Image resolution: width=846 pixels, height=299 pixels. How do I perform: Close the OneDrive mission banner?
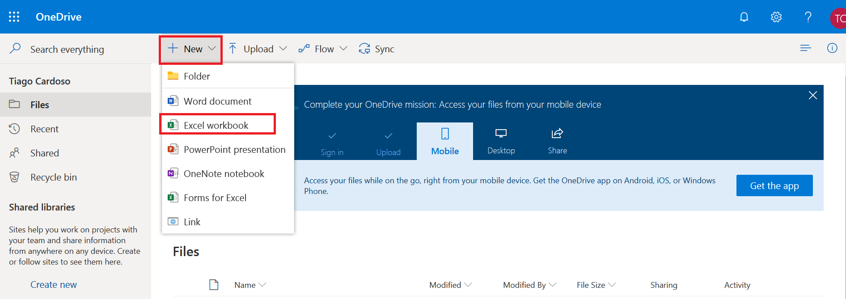point(812,95)
